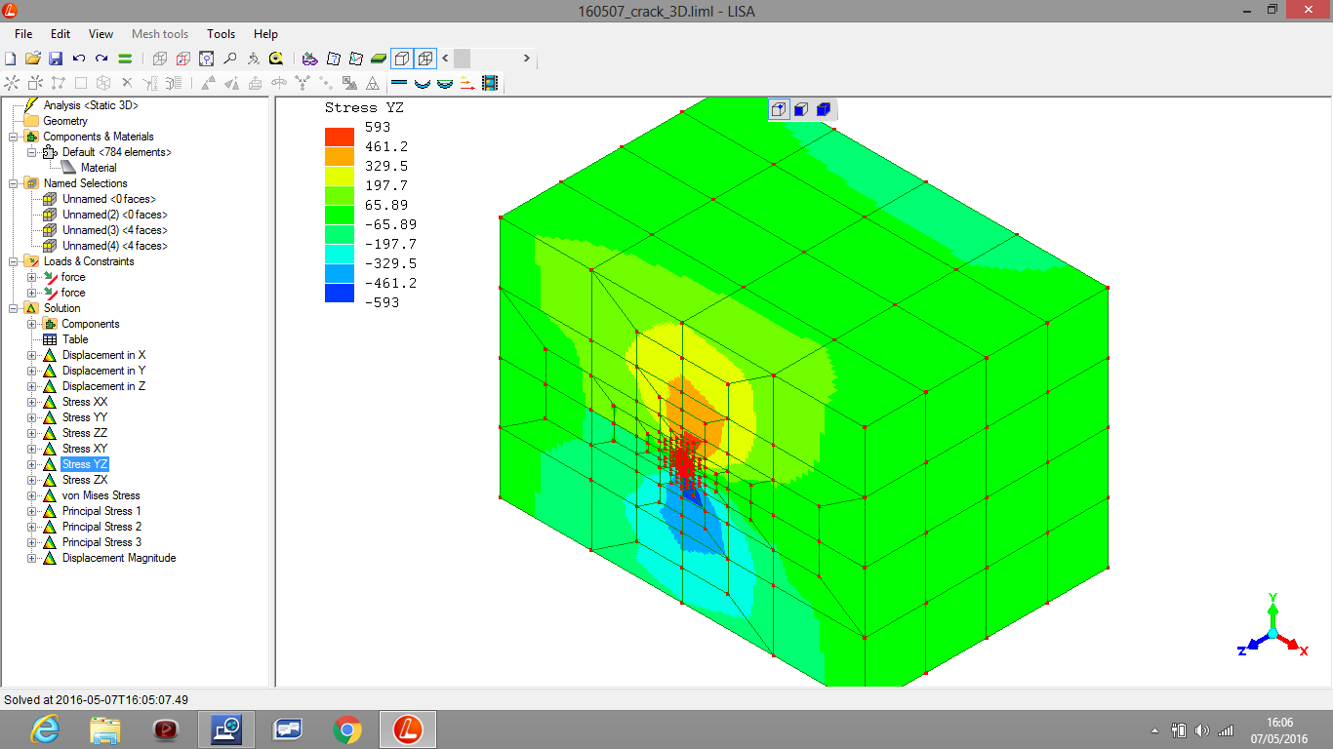
Task: Expand the Stress XX tree node
Action: coord(32,402)
